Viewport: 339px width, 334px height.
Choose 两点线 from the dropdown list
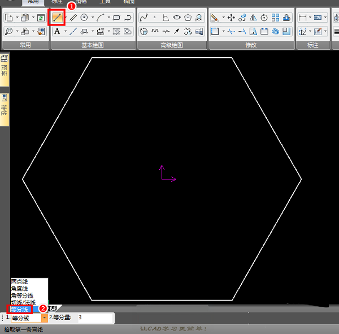pos(20,281)
